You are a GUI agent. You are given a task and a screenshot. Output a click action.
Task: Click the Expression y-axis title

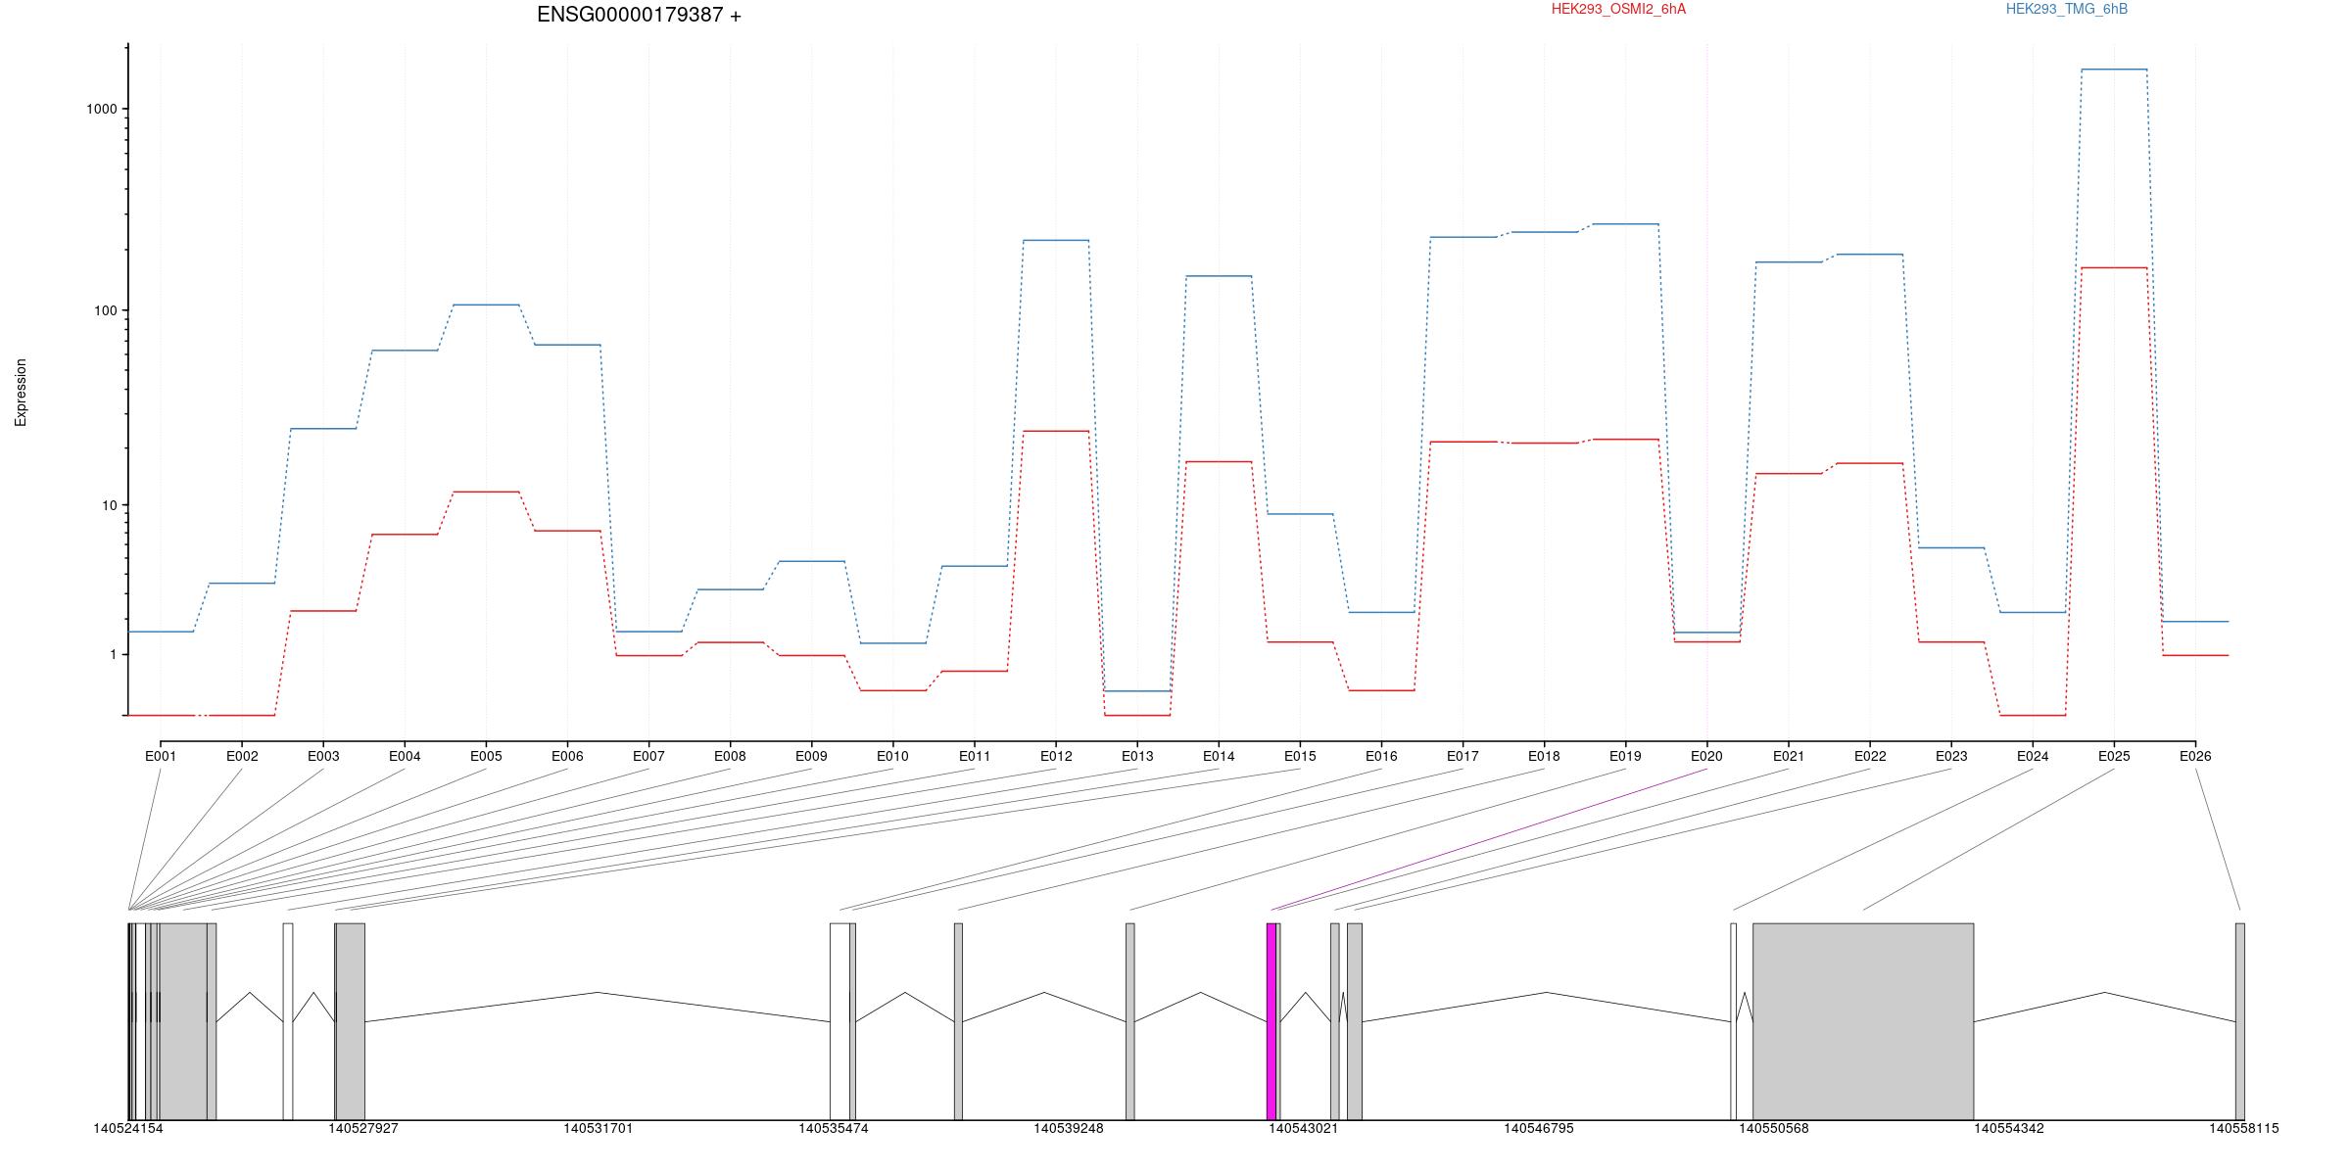pos(21,393)
